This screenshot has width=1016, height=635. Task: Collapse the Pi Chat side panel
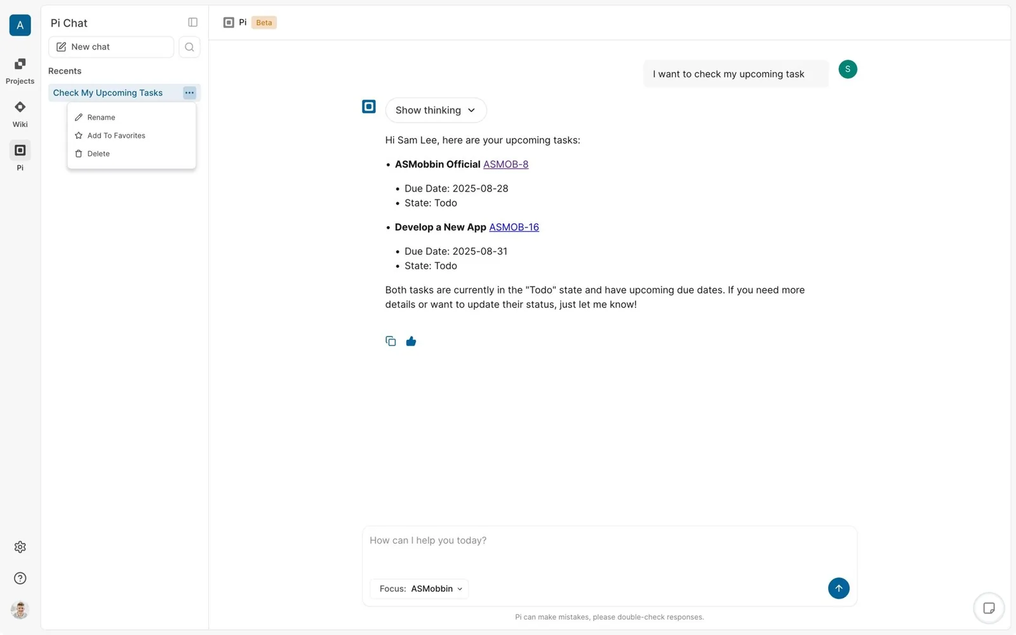click(193, 22)
